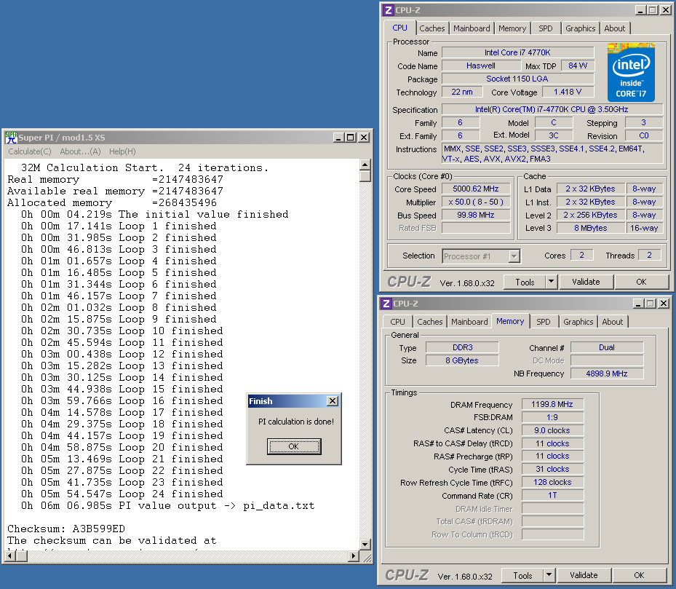The height and width of the screenshot is (589, 676).
Task: Click the FSB:DRAM ratio 1:9
Action: [x=552, y=417]
